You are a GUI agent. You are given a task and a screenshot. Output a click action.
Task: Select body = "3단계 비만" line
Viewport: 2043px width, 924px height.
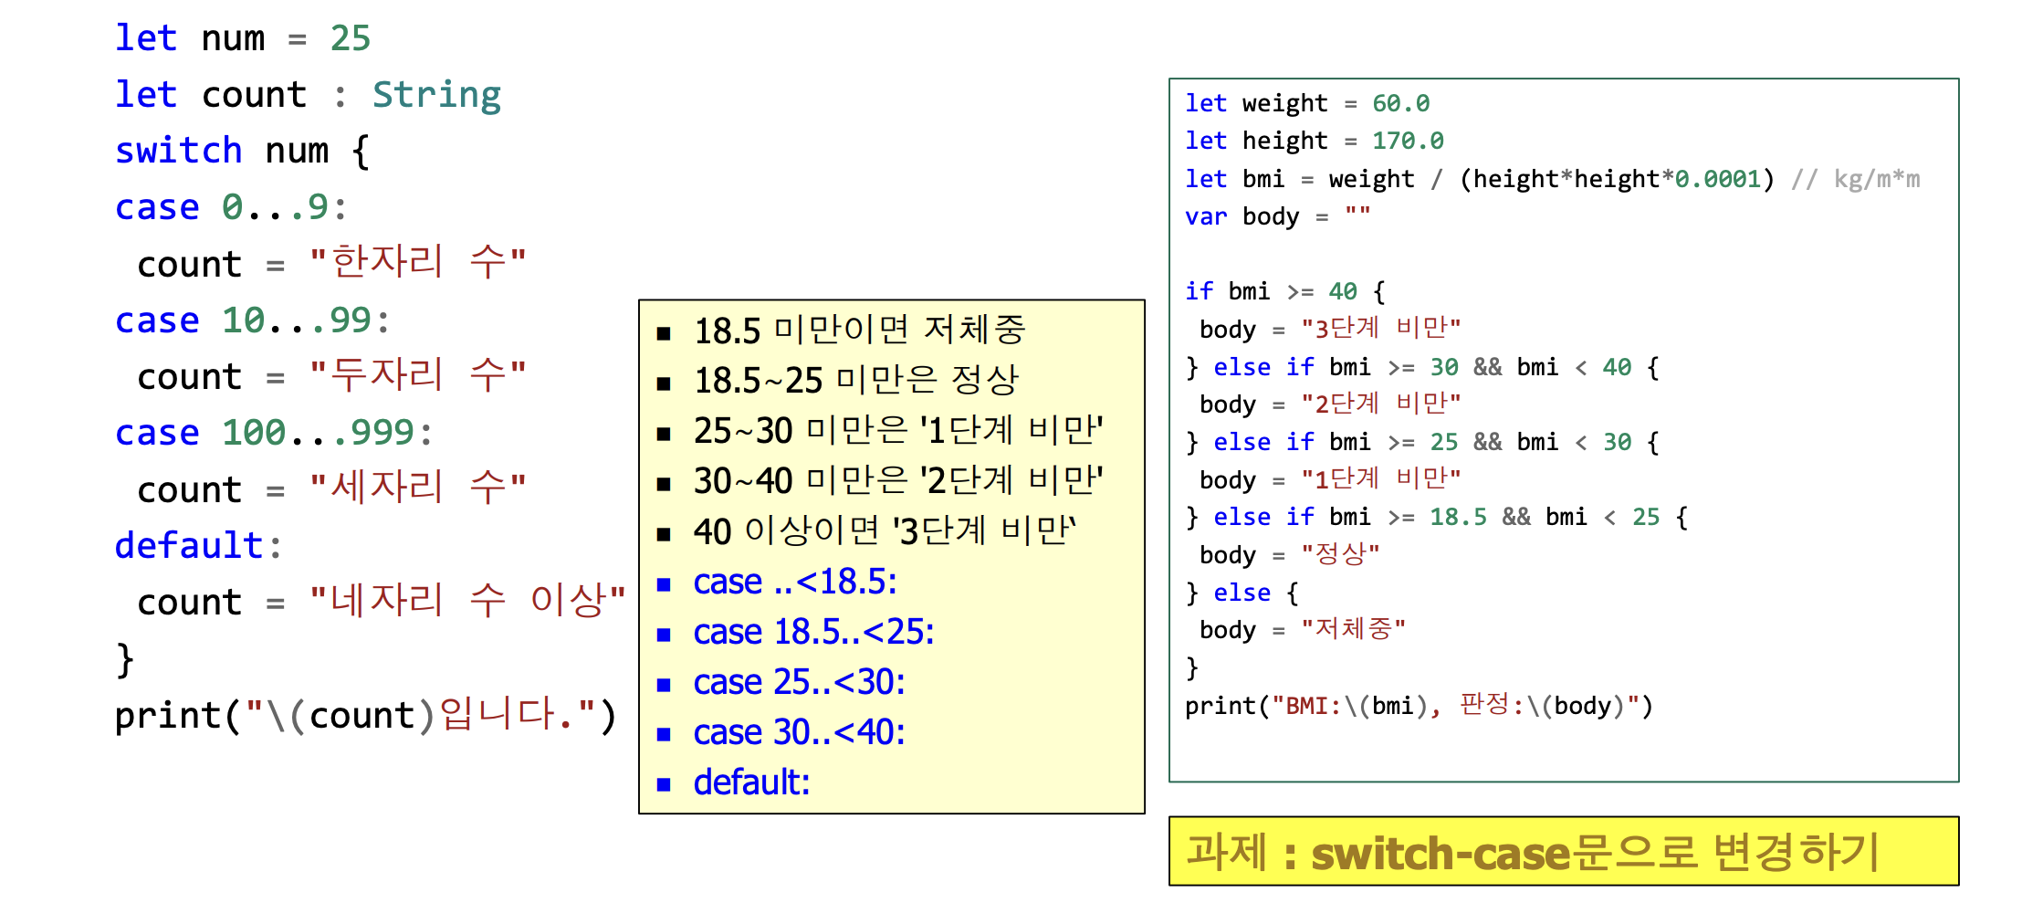coord(1331,329)
